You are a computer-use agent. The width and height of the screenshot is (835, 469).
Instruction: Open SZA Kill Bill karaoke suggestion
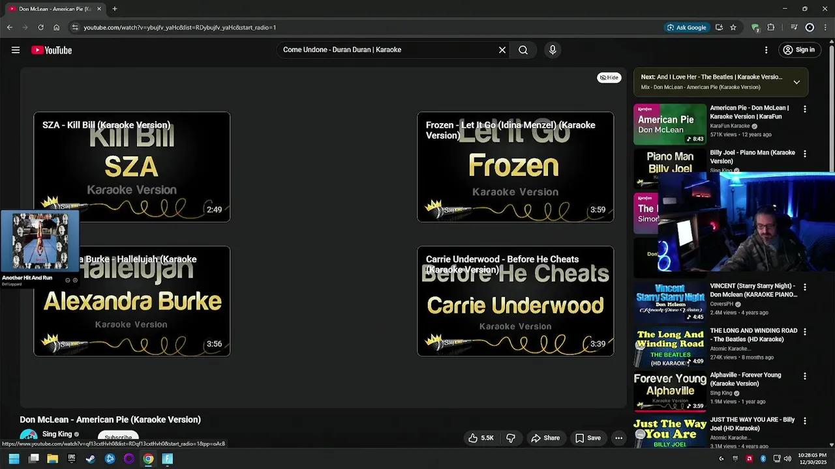click(132, 167)
